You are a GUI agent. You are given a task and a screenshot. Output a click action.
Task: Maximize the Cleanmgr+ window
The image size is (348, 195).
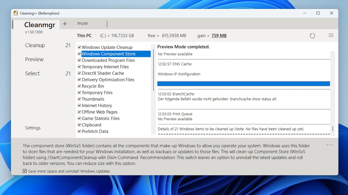click(318, 13)
